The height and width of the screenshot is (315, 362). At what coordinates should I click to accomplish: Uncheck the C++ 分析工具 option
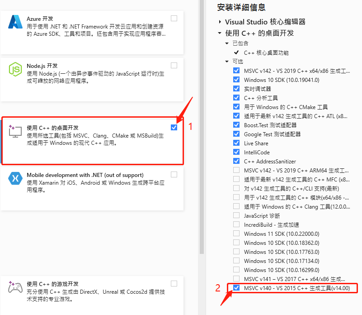point(236,98)
